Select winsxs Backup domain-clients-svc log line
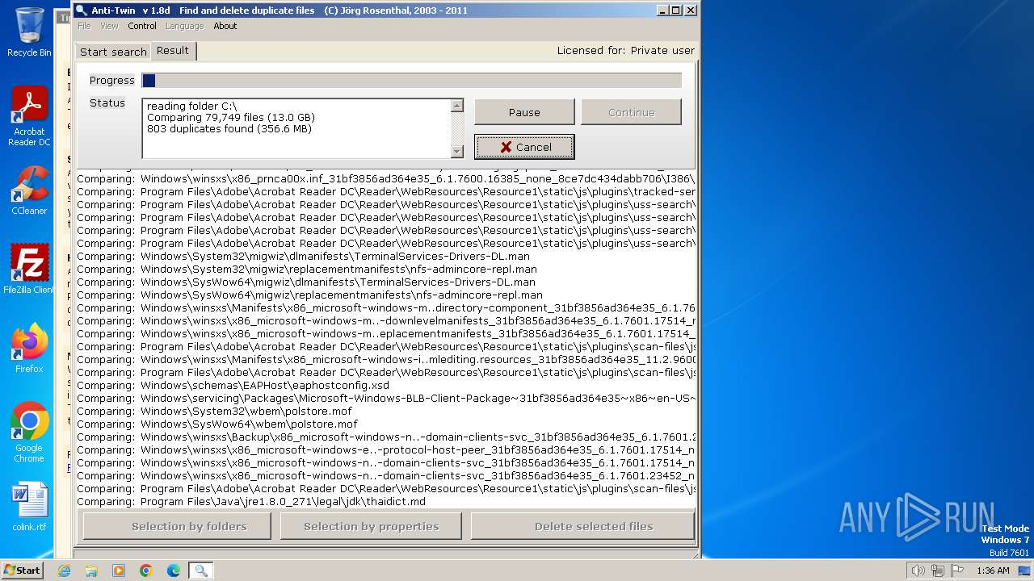This screenshot has height=581, width=1034. click(385, 437)
